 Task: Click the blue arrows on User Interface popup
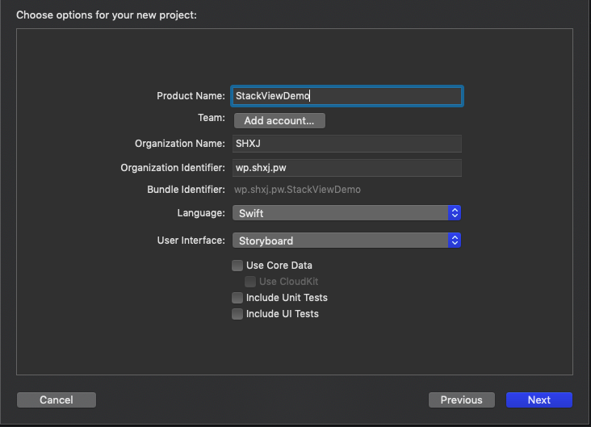[x=455, y=241]
